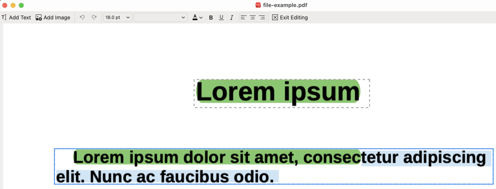
Task: Toggle underline formatting
Action: (x=221, y=18)
